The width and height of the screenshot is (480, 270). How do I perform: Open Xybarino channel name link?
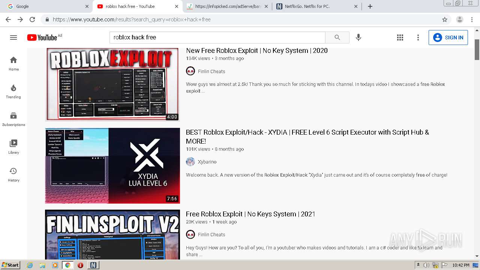207,162
